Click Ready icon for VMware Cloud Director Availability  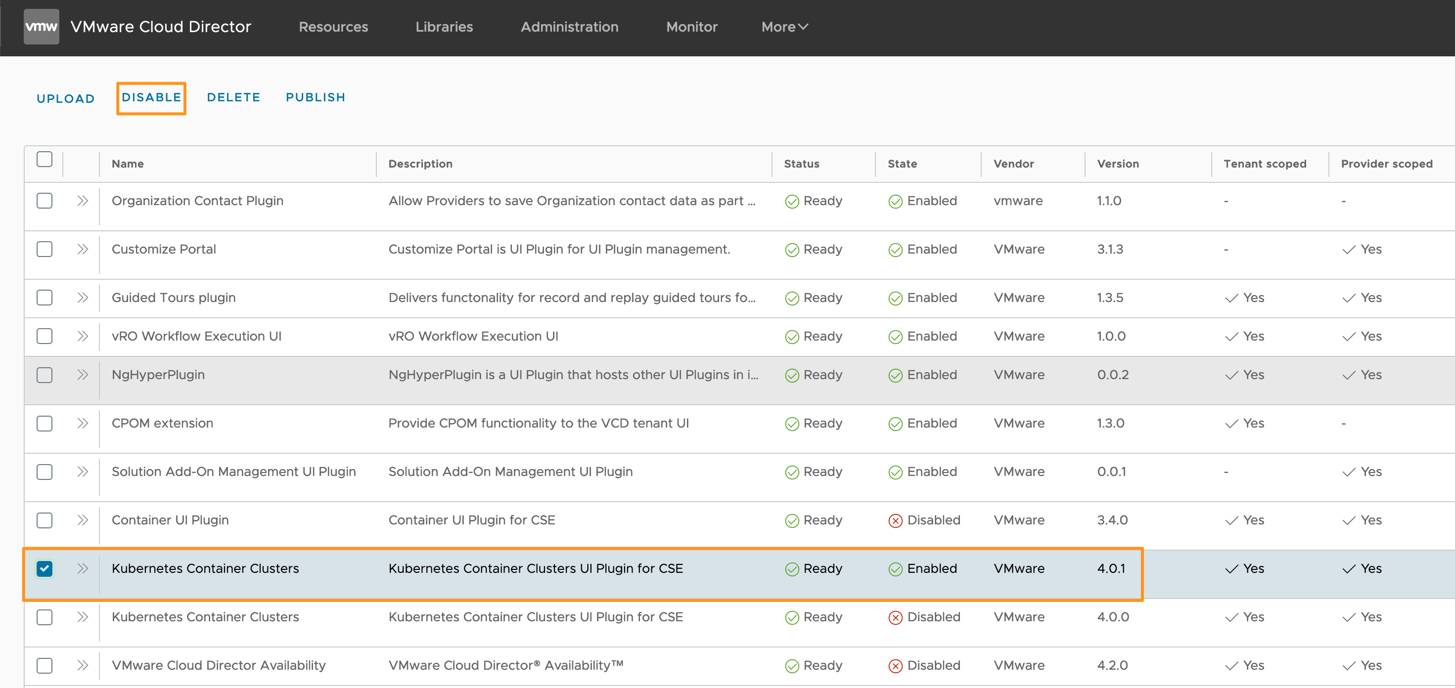(x=792, y=667)
